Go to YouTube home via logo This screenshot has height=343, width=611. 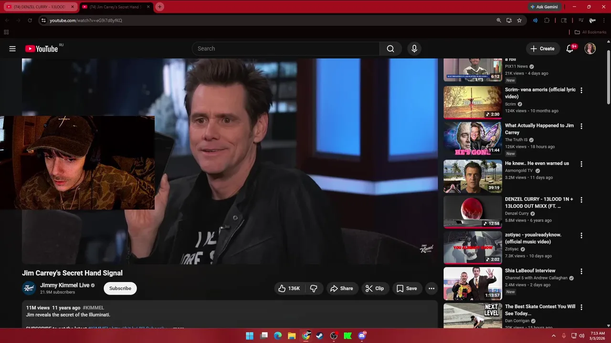(42, 49)
